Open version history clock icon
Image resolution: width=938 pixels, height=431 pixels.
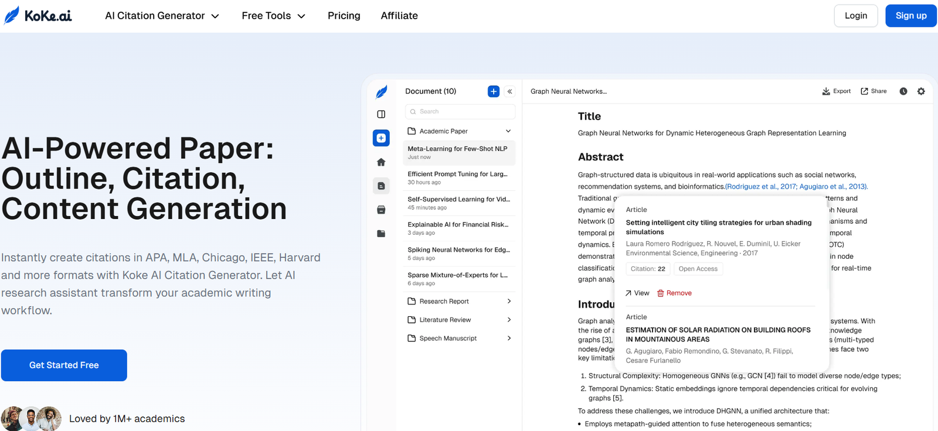click(903, 91)
